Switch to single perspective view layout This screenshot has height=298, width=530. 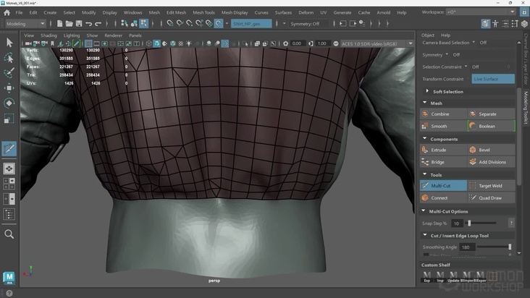click(9, 169)
